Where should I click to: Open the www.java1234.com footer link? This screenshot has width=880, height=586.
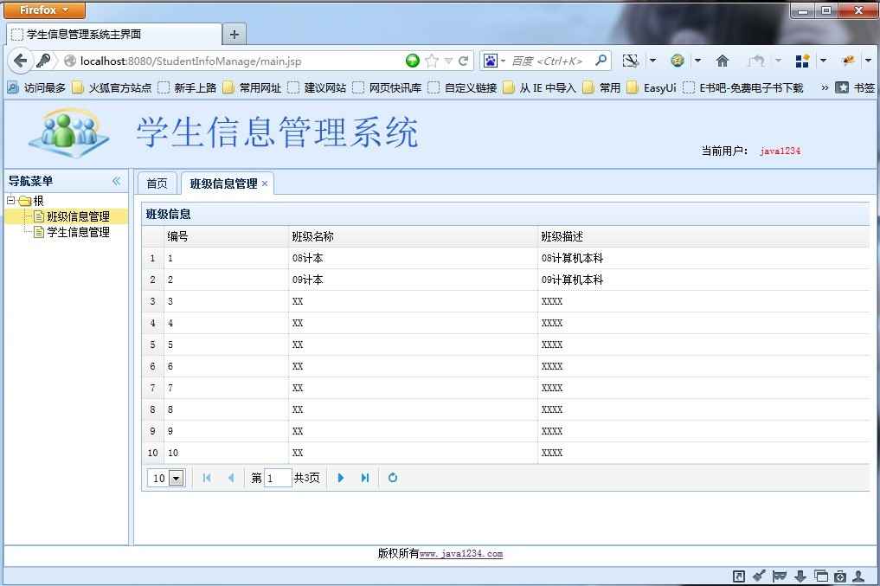click(460, 554)
